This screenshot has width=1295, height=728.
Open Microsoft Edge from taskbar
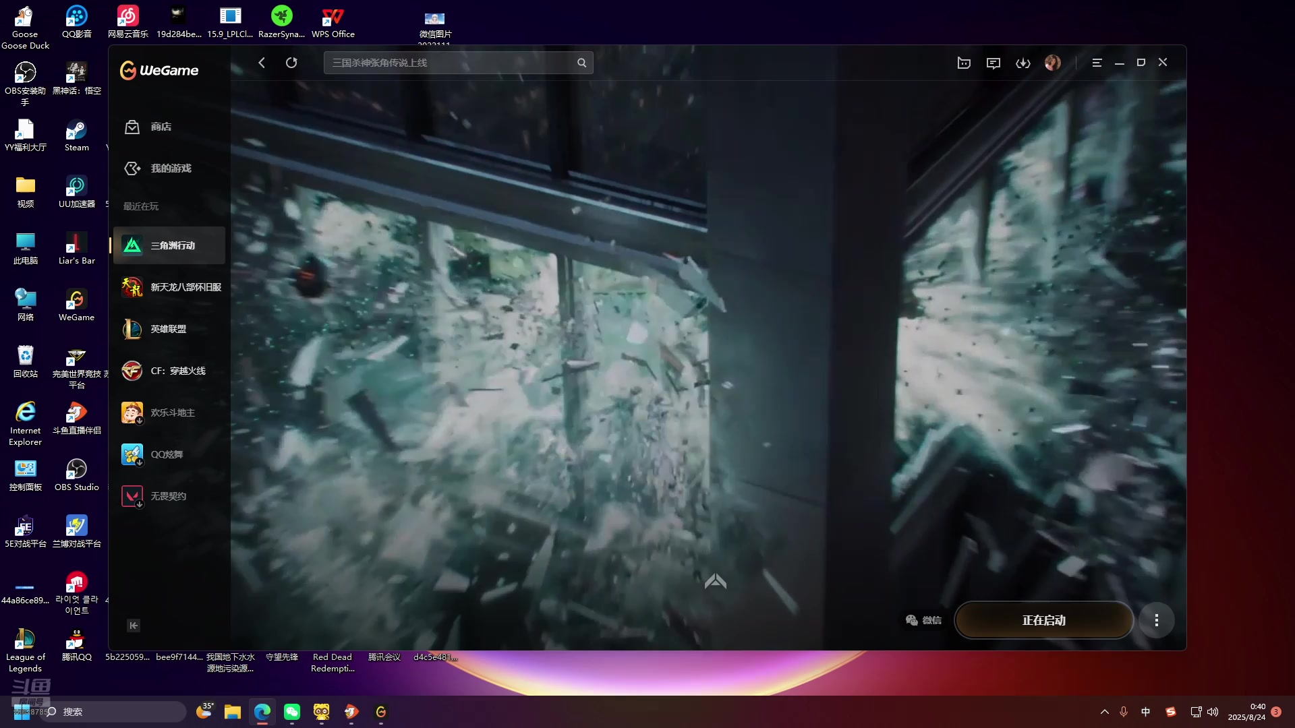[x=262, y=712]
